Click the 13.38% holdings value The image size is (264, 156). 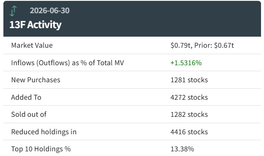(183, 149)
